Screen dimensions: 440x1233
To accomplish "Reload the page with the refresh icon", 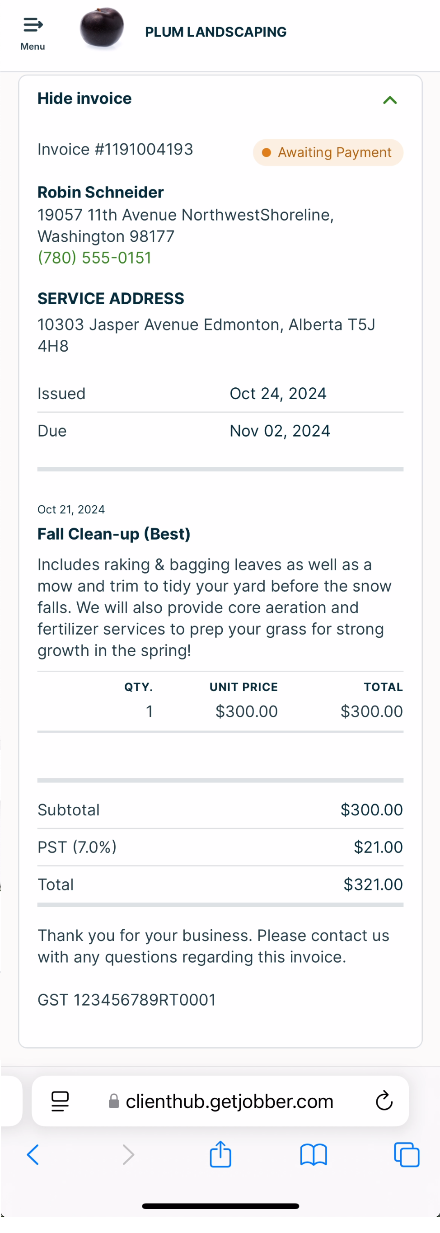I will point(384,1101).
